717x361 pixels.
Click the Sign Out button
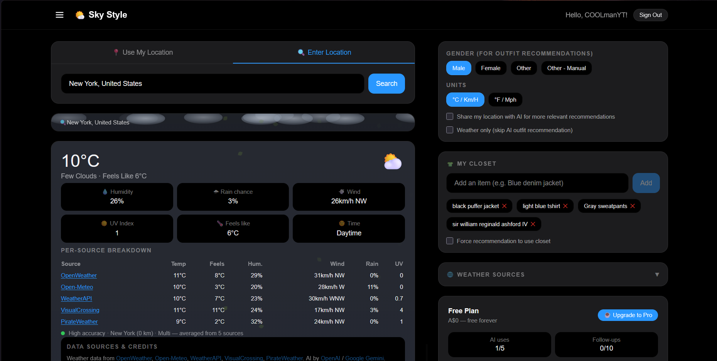(x=650, y=15)
